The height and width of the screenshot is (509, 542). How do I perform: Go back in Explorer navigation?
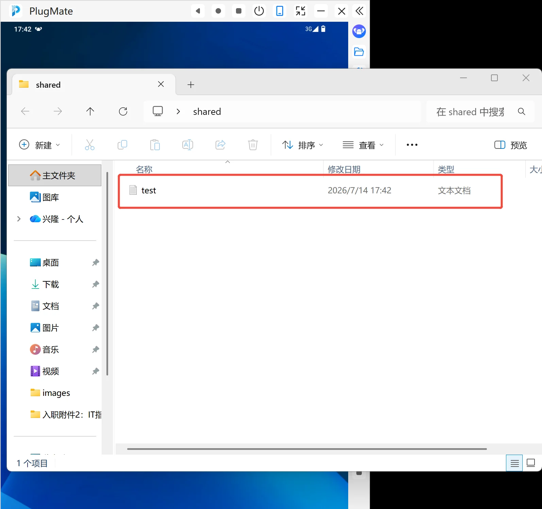[25, 111]
